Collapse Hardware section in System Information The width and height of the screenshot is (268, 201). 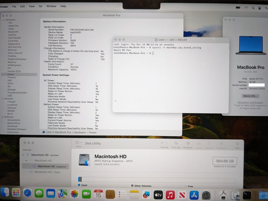[4, 20]
